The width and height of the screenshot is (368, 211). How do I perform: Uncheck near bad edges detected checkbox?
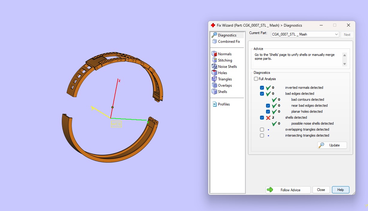[268, 105]
